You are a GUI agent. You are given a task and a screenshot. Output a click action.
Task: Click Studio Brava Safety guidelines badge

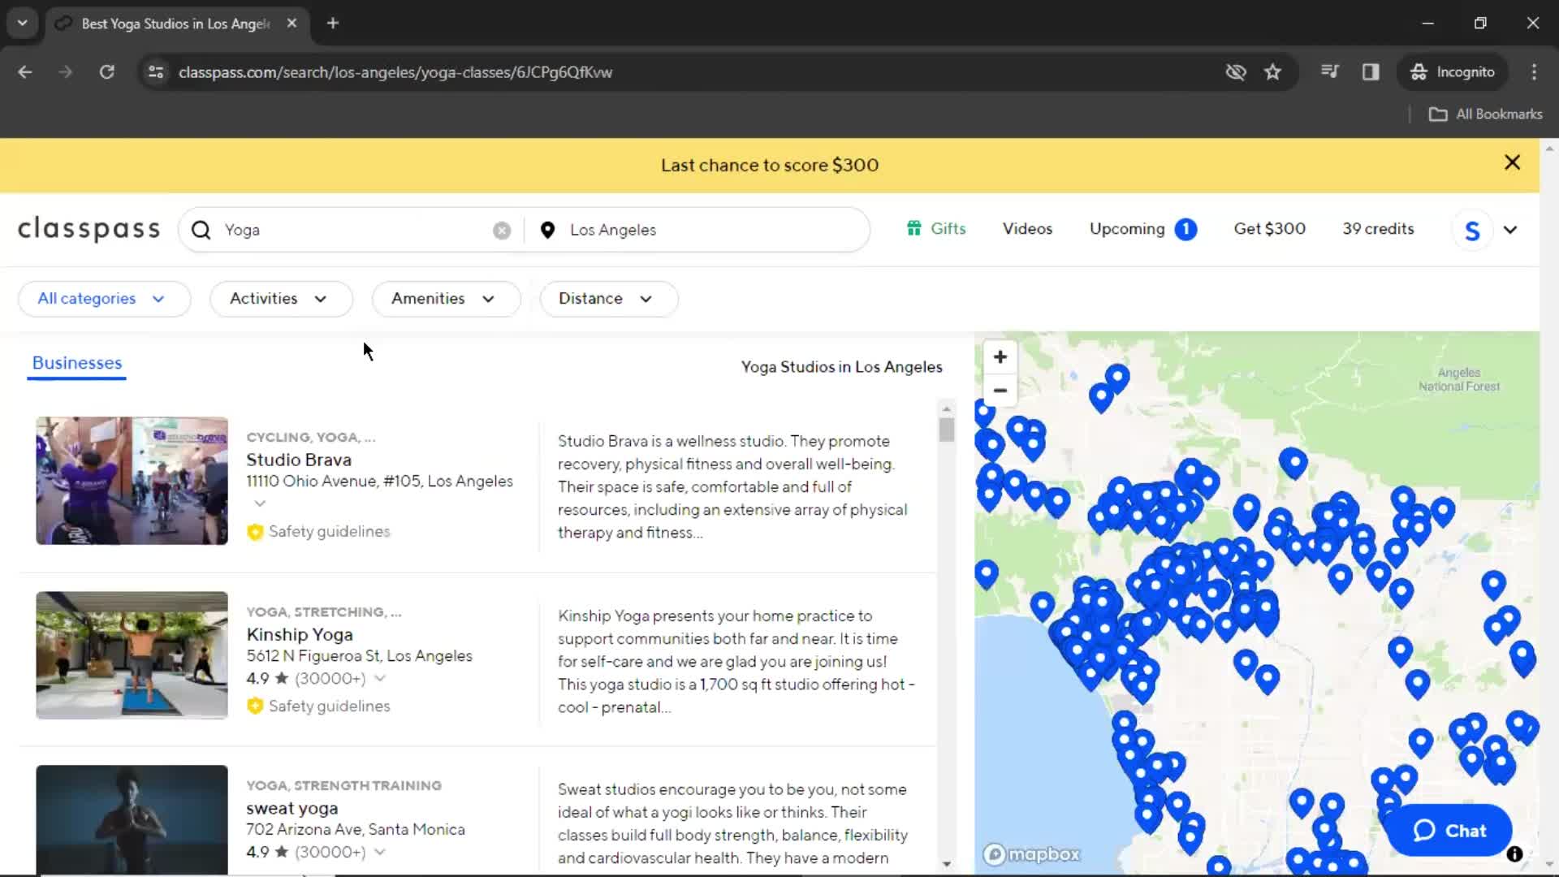coord(318,532)
